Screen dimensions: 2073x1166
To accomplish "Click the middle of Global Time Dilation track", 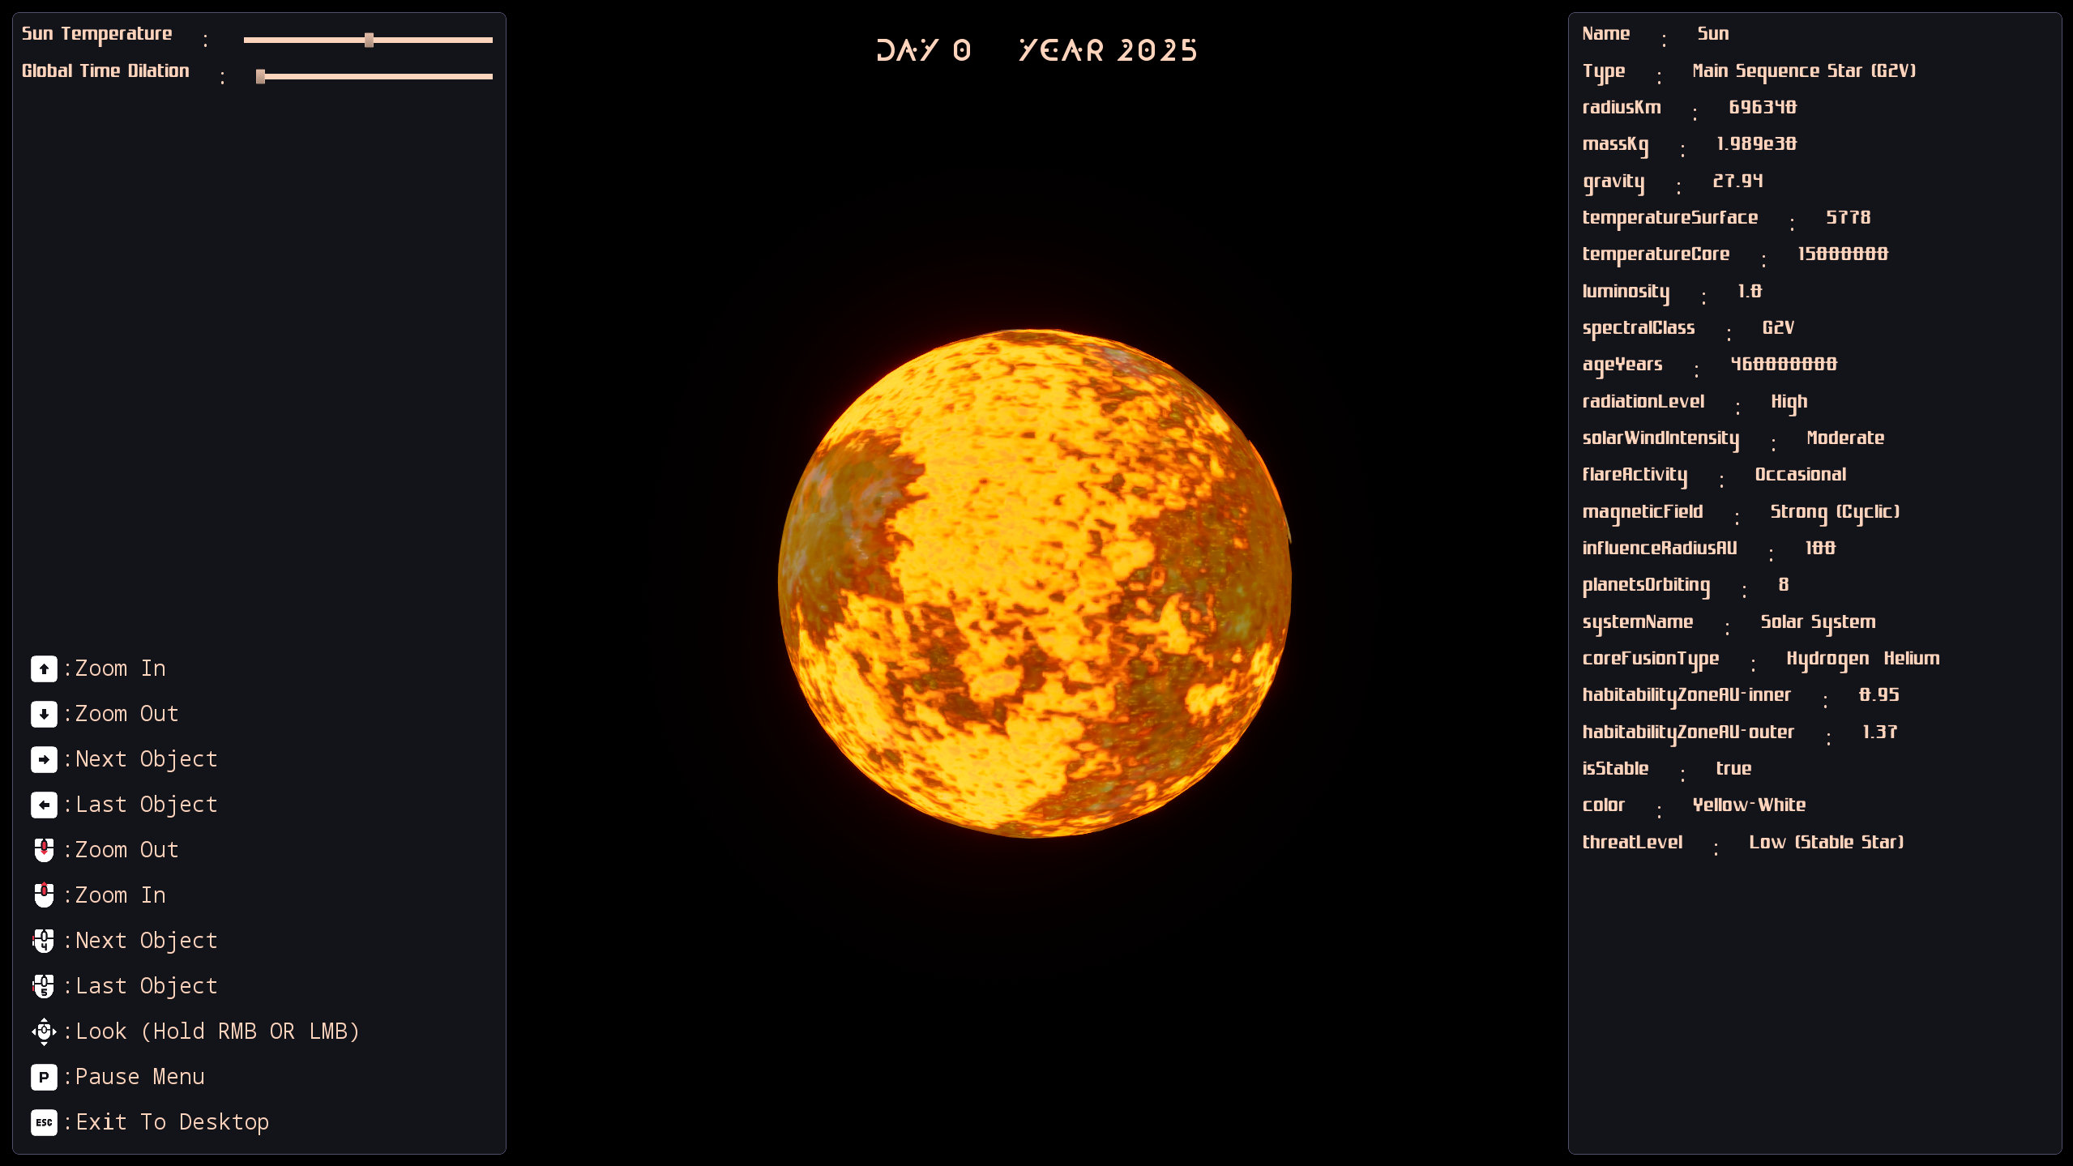I will pyautogui.click(x=374, y=76).
